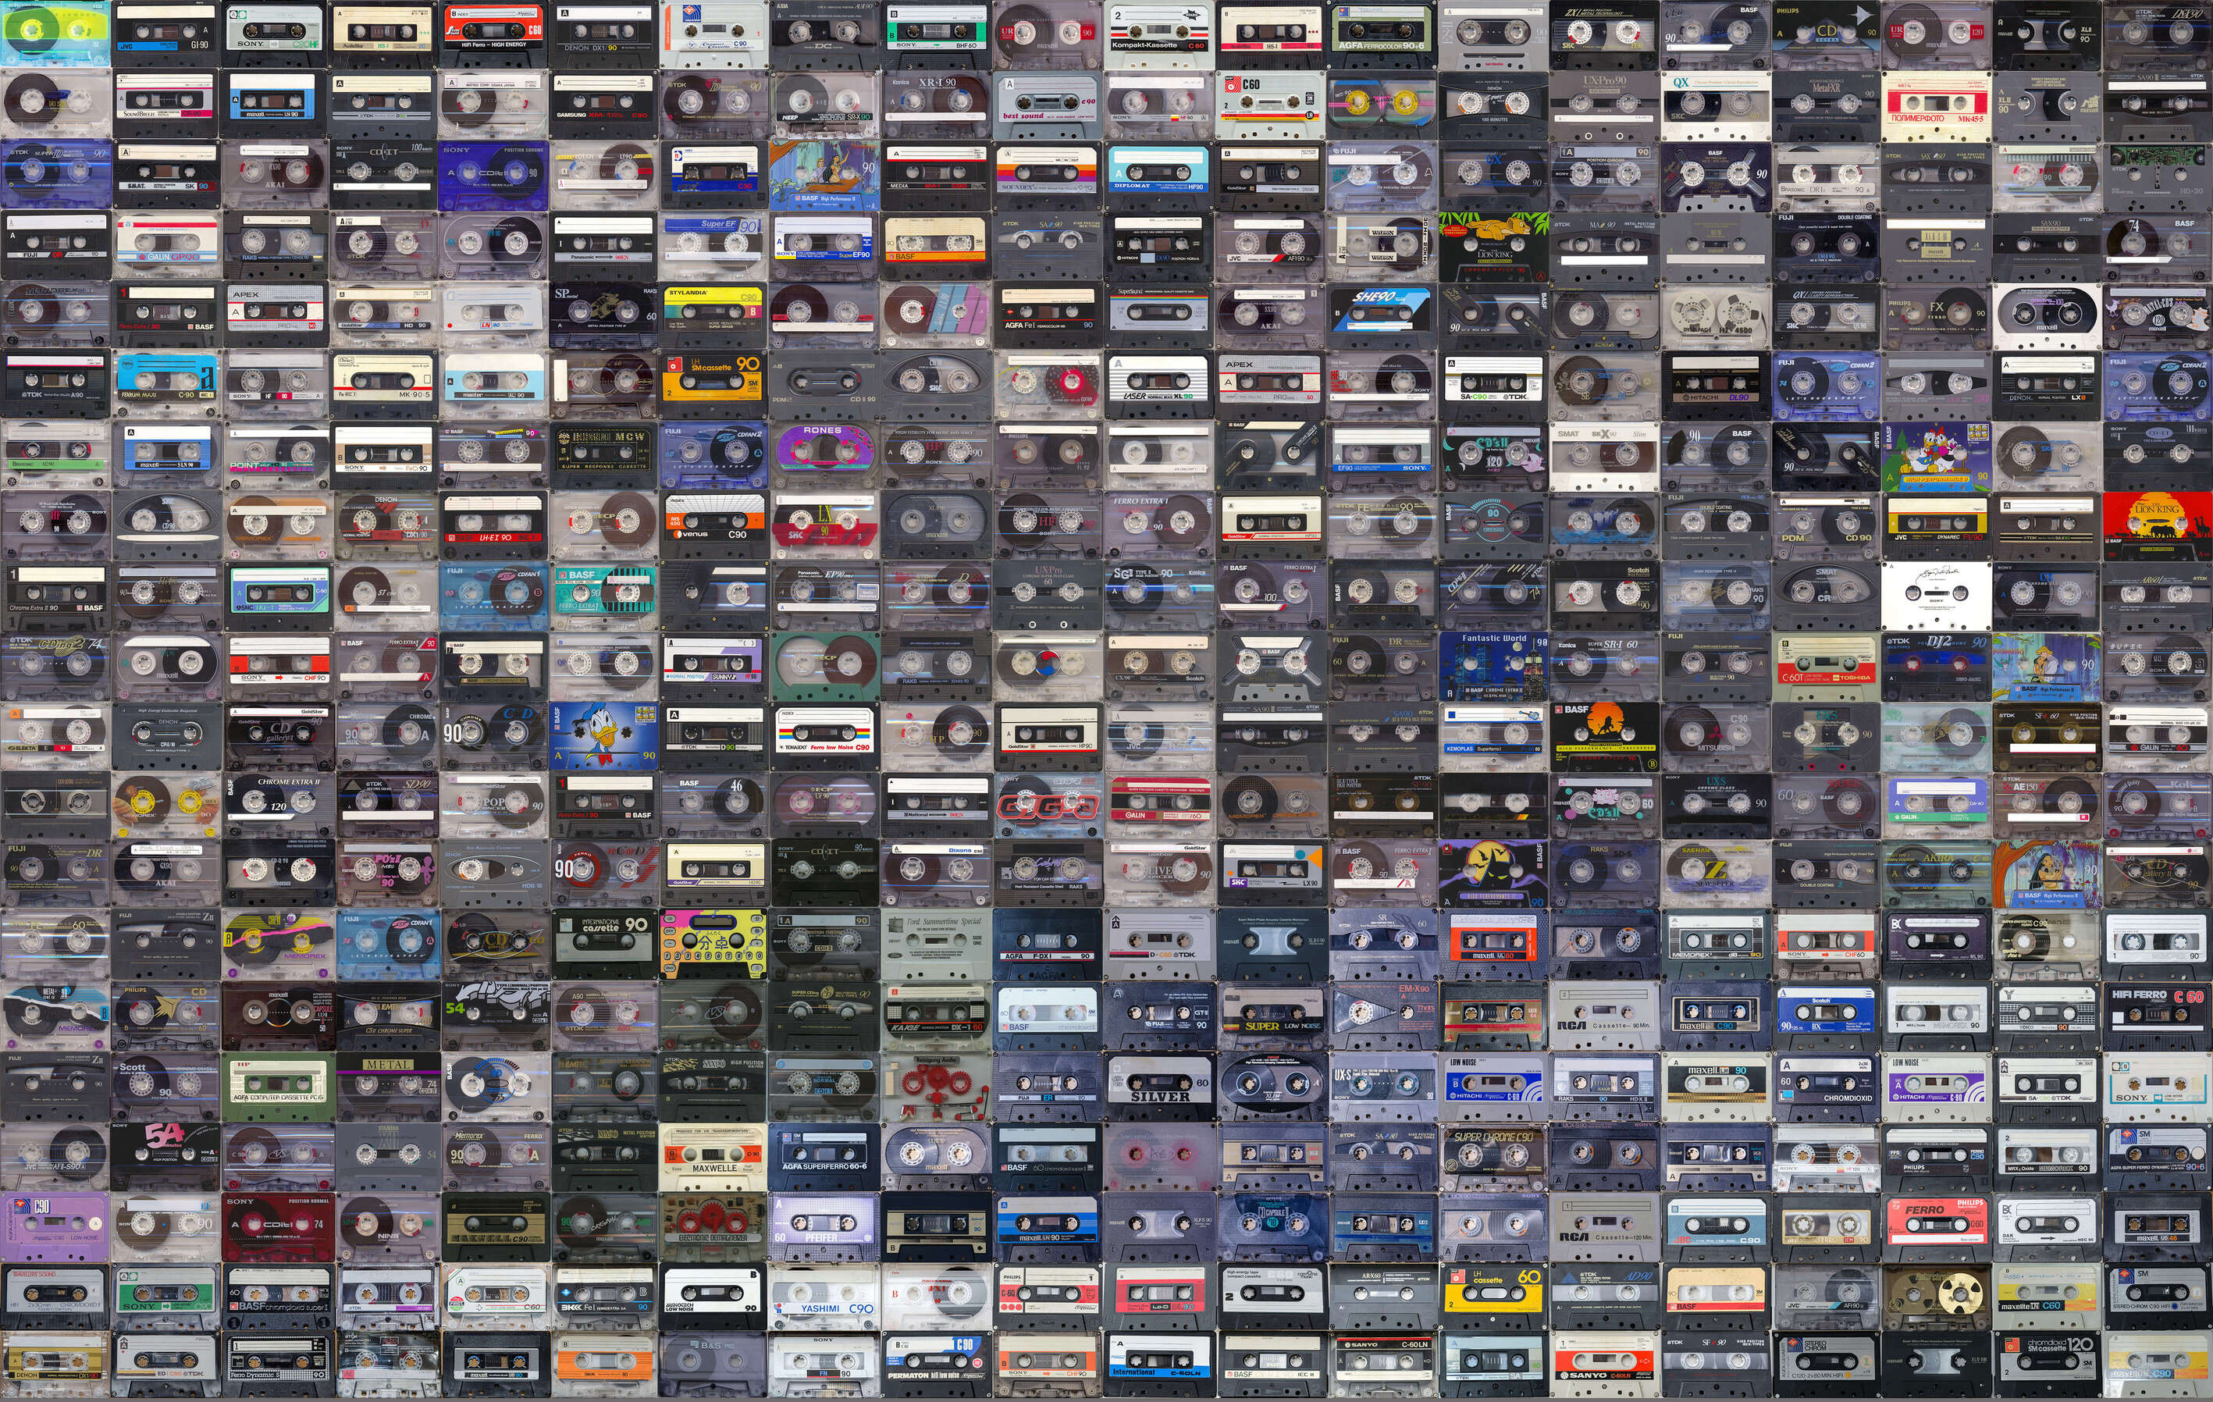Viewport: 2213px width, 1402px height.
Task: Click the red Philips FERRO C60 cassette
Action: point(1937,1226)
